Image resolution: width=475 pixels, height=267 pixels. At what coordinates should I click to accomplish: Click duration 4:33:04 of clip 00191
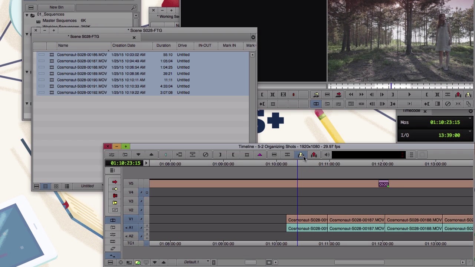pyautogui.click(x=166, y=86)
